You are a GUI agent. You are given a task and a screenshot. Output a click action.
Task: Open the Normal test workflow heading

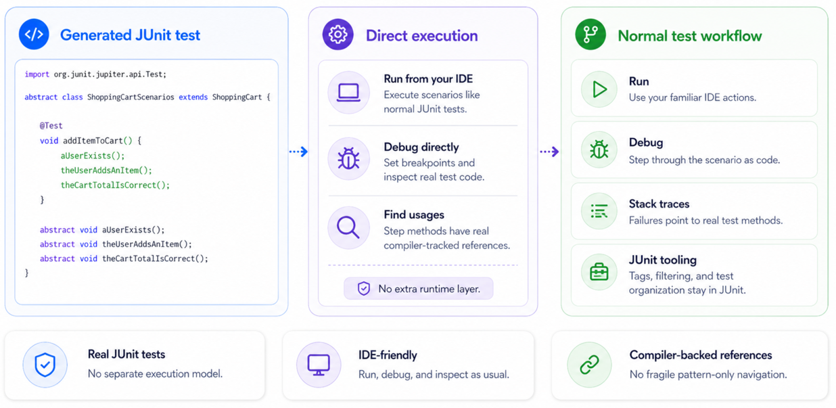(x=690, y=36)
